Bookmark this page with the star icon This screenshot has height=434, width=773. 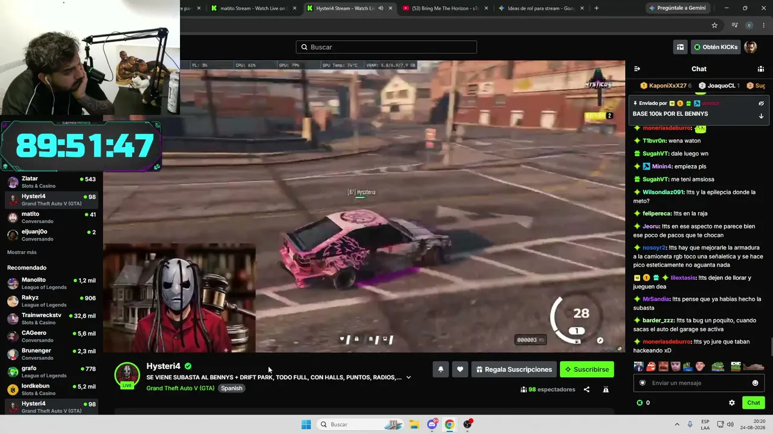(714, 25)
